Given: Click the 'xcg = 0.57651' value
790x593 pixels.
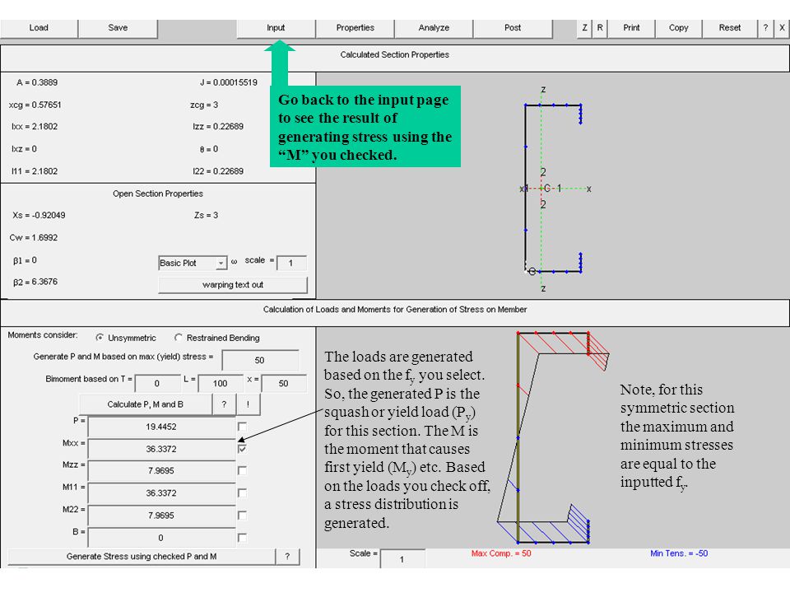Looking at the screenshot, I should click(35, 105).
